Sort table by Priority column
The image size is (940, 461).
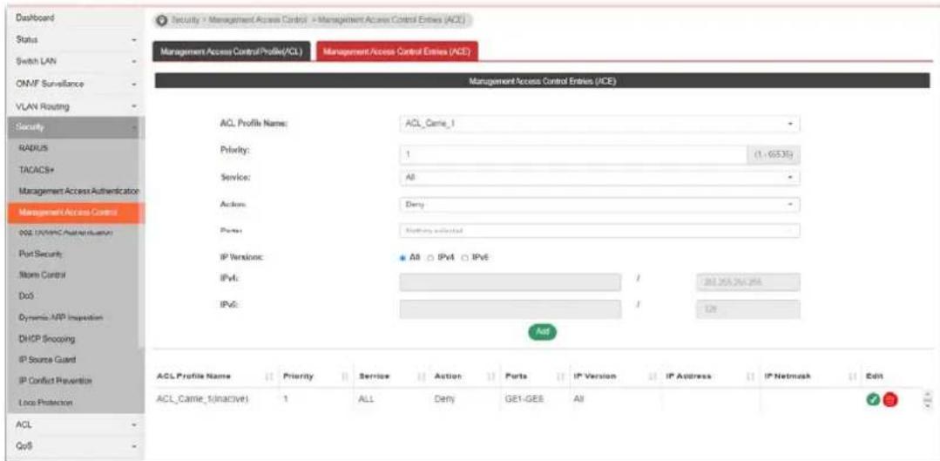pos(345,376)
